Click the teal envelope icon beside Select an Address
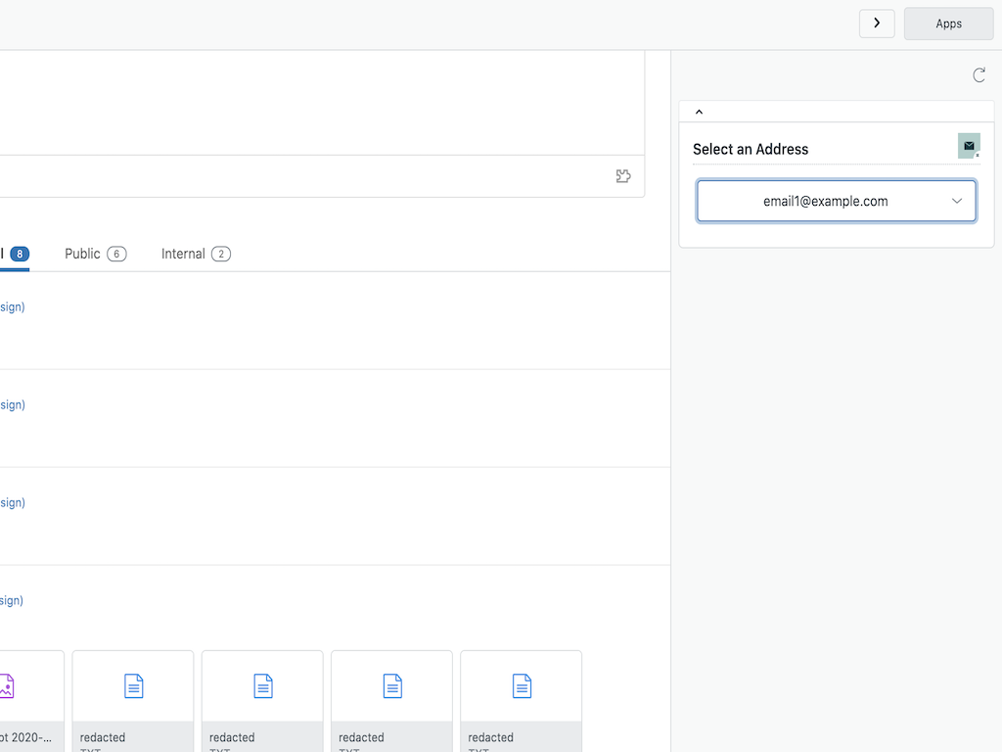This screenshot has width=1002, height=752. click(x=968, y=145)
